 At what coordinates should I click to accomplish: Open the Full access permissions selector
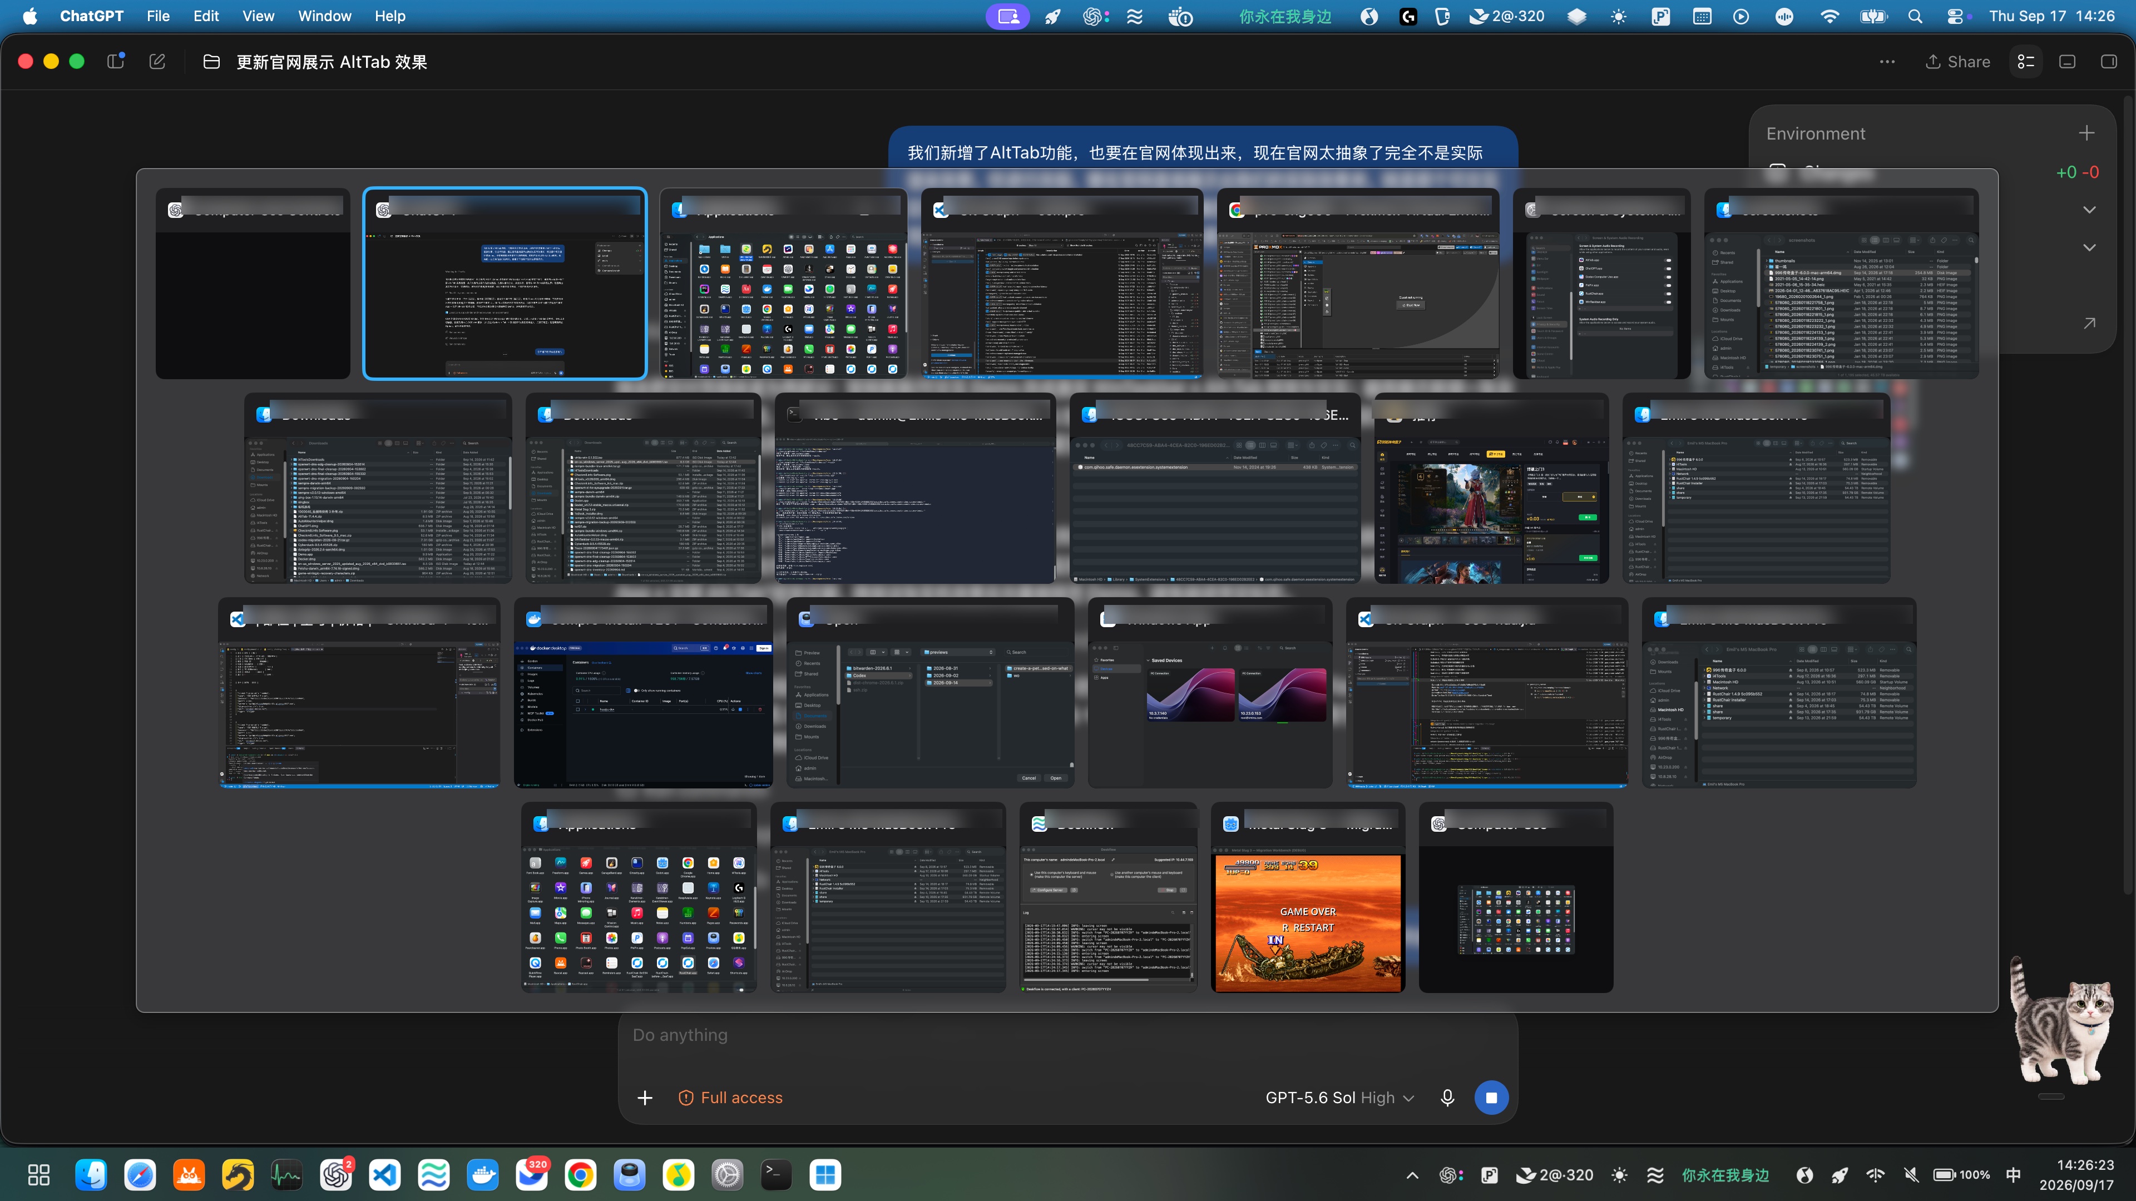click(x=730, y=1098)
